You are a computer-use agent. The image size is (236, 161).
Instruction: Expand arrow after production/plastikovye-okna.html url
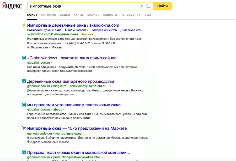(x=102, y=157)
